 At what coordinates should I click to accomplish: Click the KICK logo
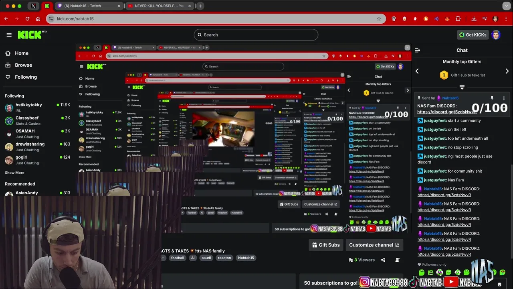point(32,35)
